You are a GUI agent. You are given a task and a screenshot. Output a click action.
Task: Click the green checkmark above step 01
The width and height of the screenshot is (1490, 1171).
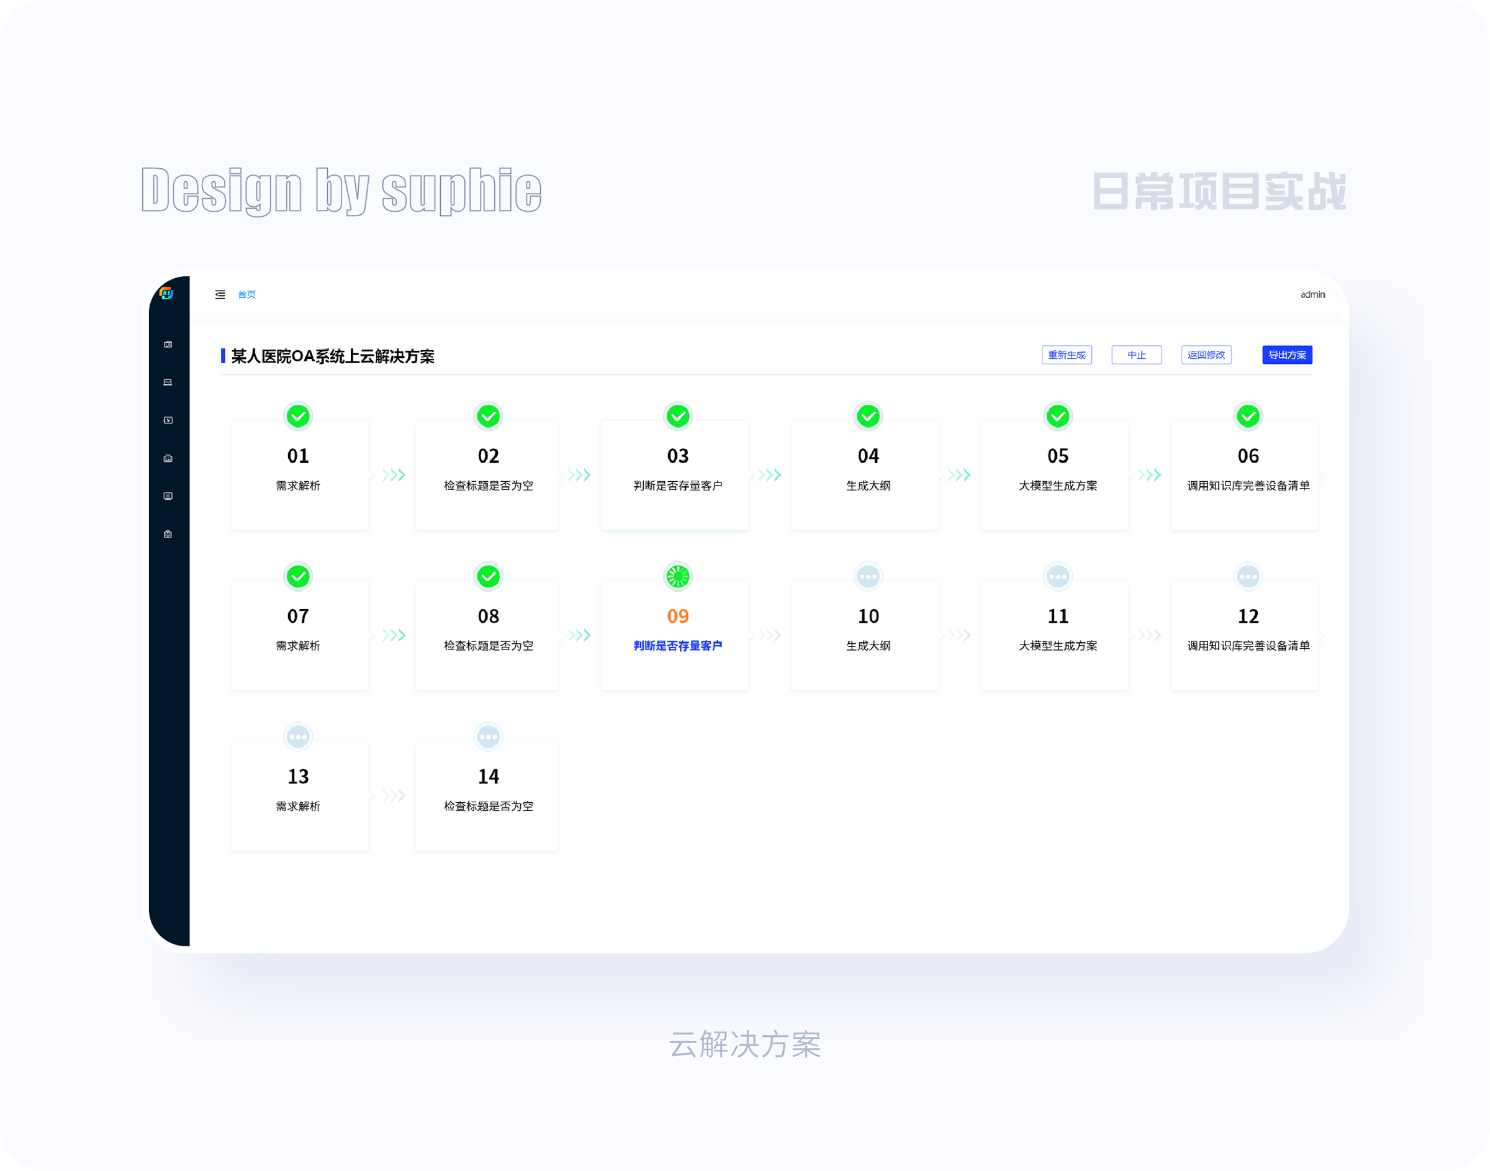coord(298,416)
